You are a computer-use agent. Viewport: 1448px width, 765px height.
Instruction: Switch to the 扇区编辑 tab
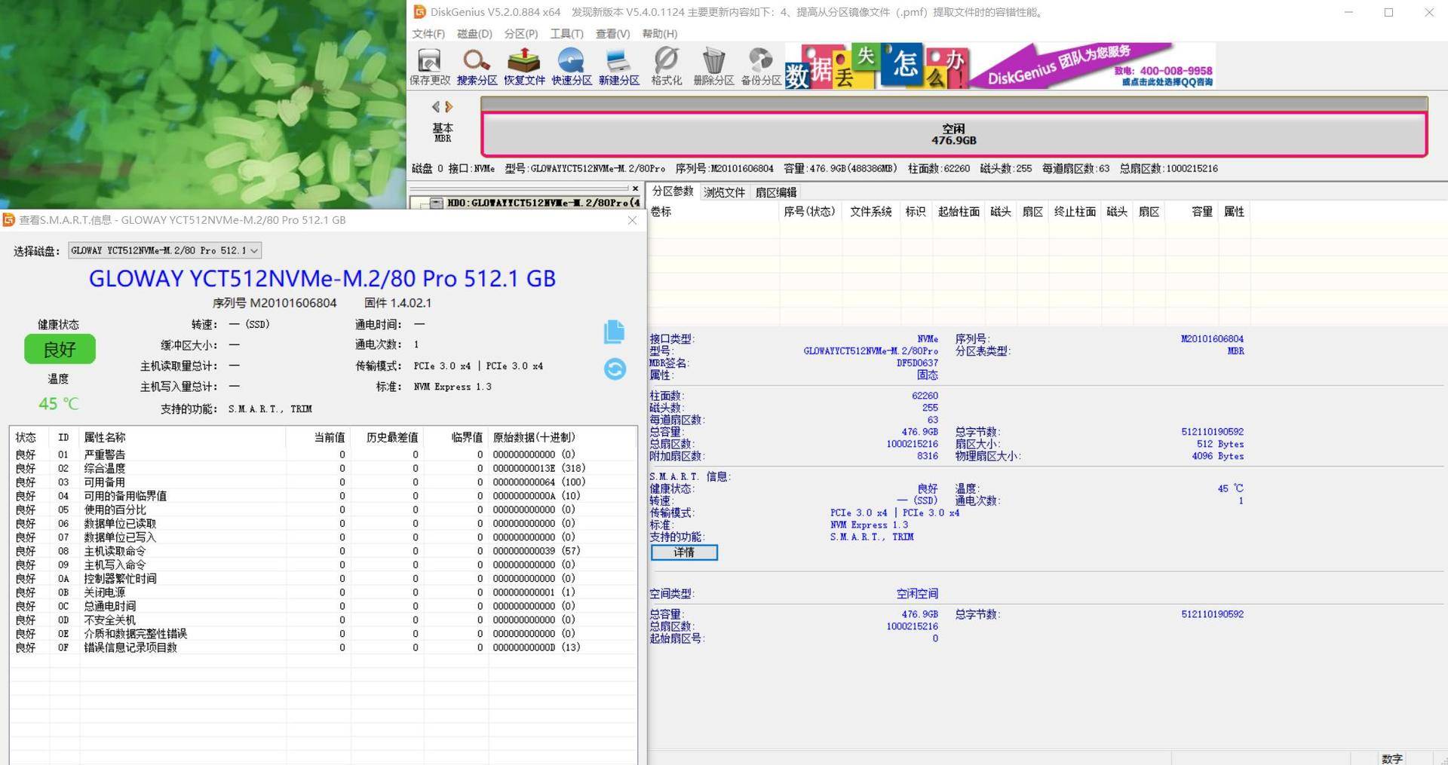coord(776,192)
